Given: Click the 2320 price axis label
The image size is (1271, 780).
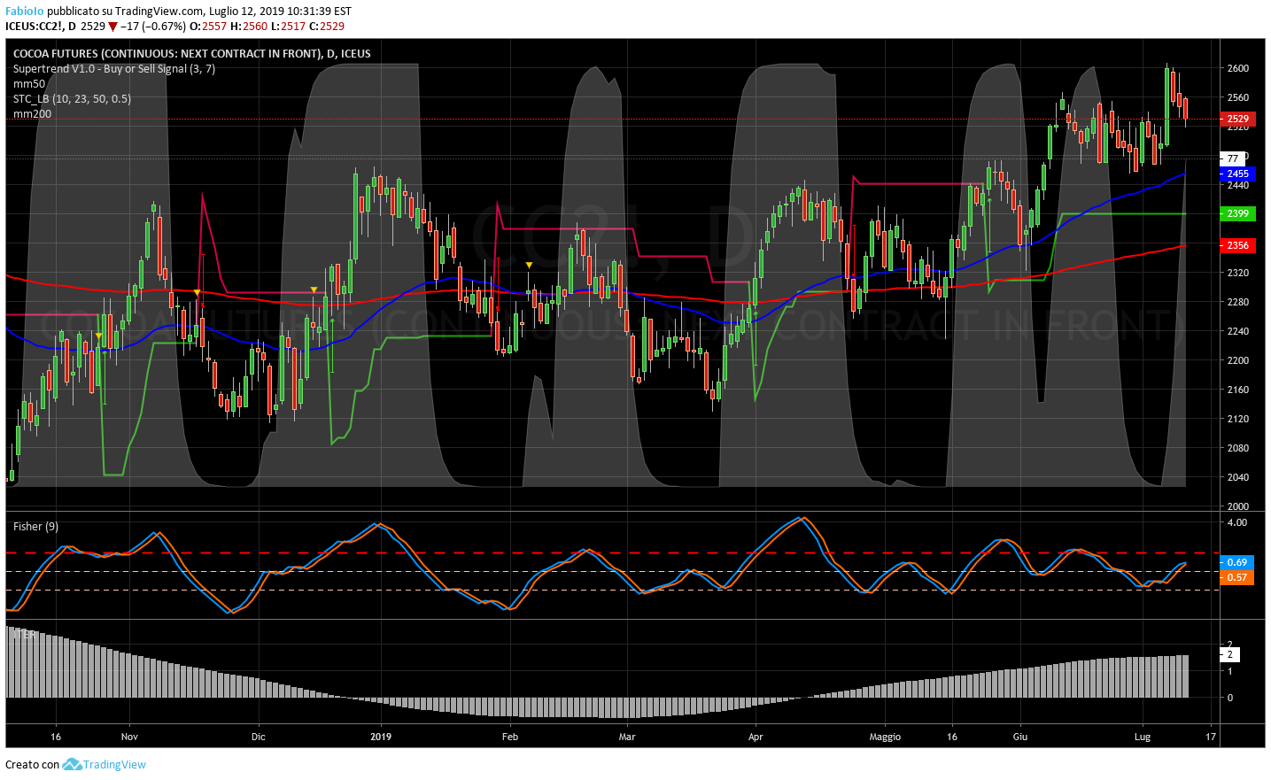Looking at the screenshot, I should point(1238,273).
